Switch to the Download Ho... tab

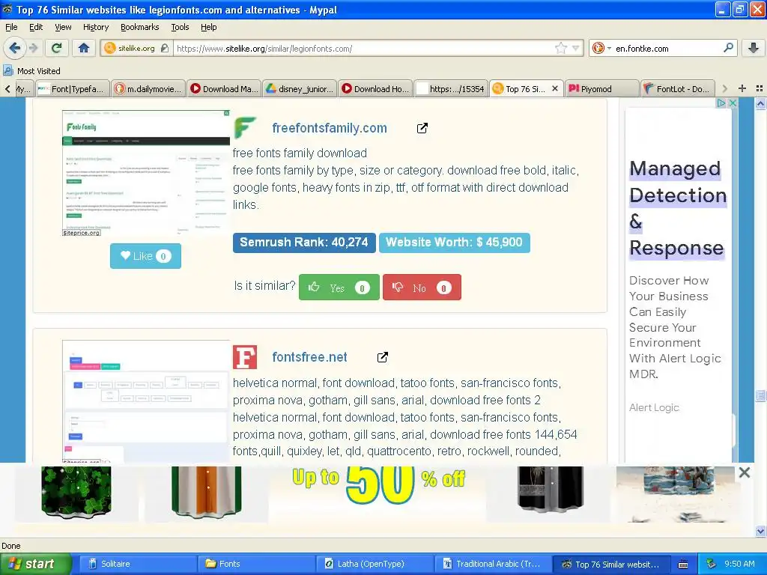[x=376, y=88]
